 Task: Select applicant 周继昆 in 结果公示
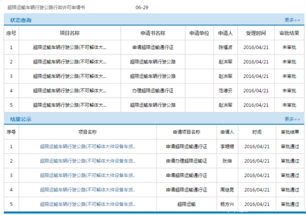(x=226, y=190)
